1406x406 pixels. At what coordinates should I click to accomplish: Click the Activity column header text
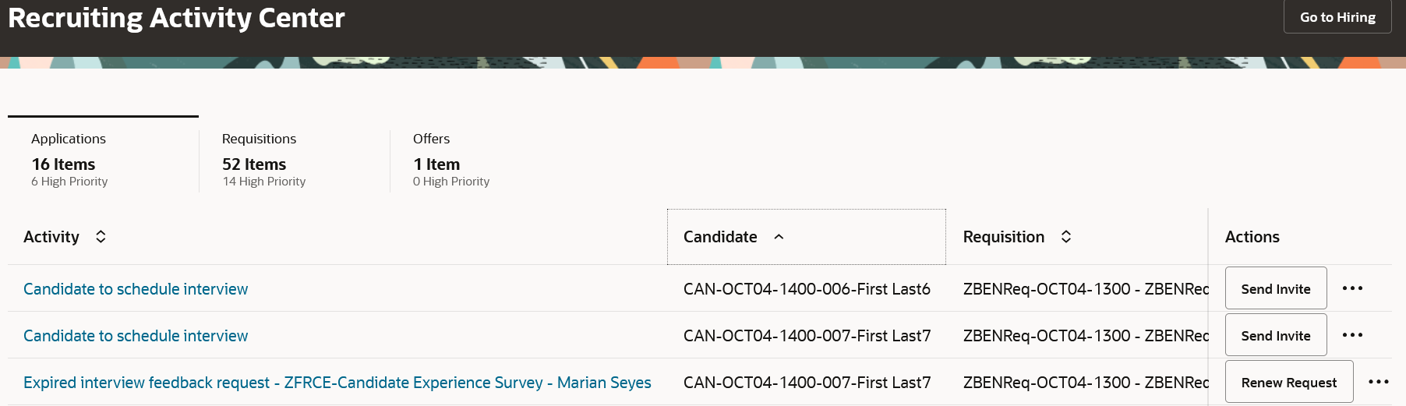point(51,237)
